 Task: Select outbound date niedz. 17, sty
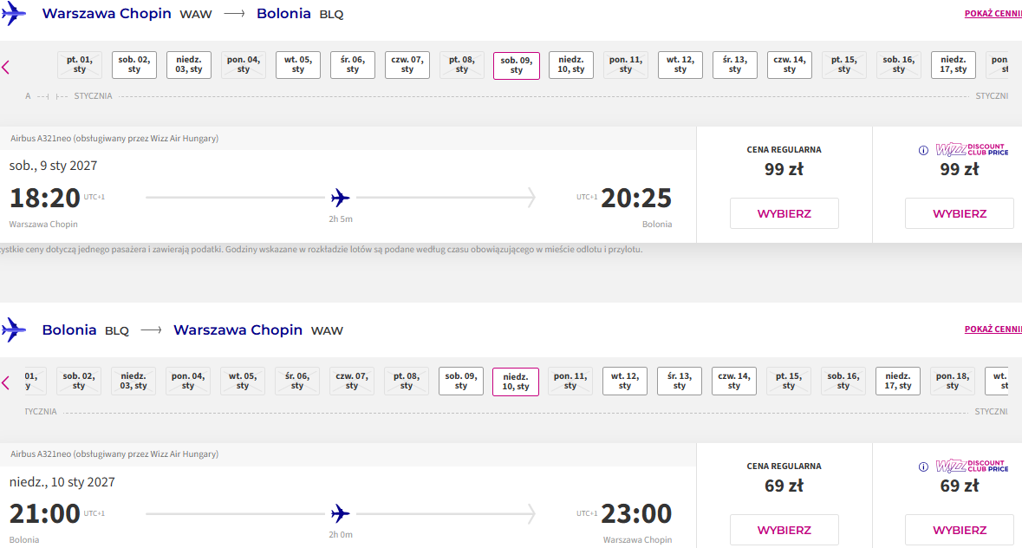pyautogui.click(x=954, y=64)
